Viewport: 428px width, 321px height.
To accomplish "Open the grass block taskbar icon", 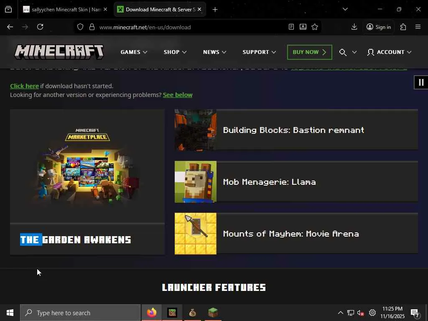I will point(213,313).
